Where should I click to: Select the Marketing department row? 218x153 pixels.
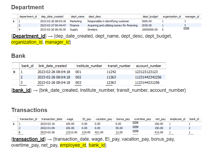(x=76, y=21)
